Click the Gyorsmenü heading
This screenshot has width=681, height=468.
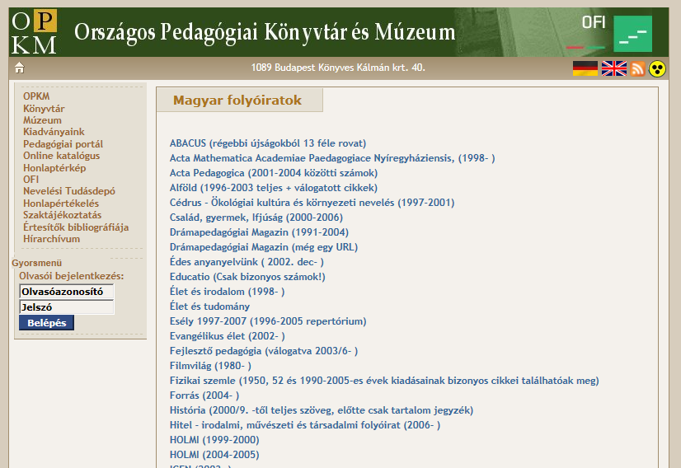[x=37, y=263]
